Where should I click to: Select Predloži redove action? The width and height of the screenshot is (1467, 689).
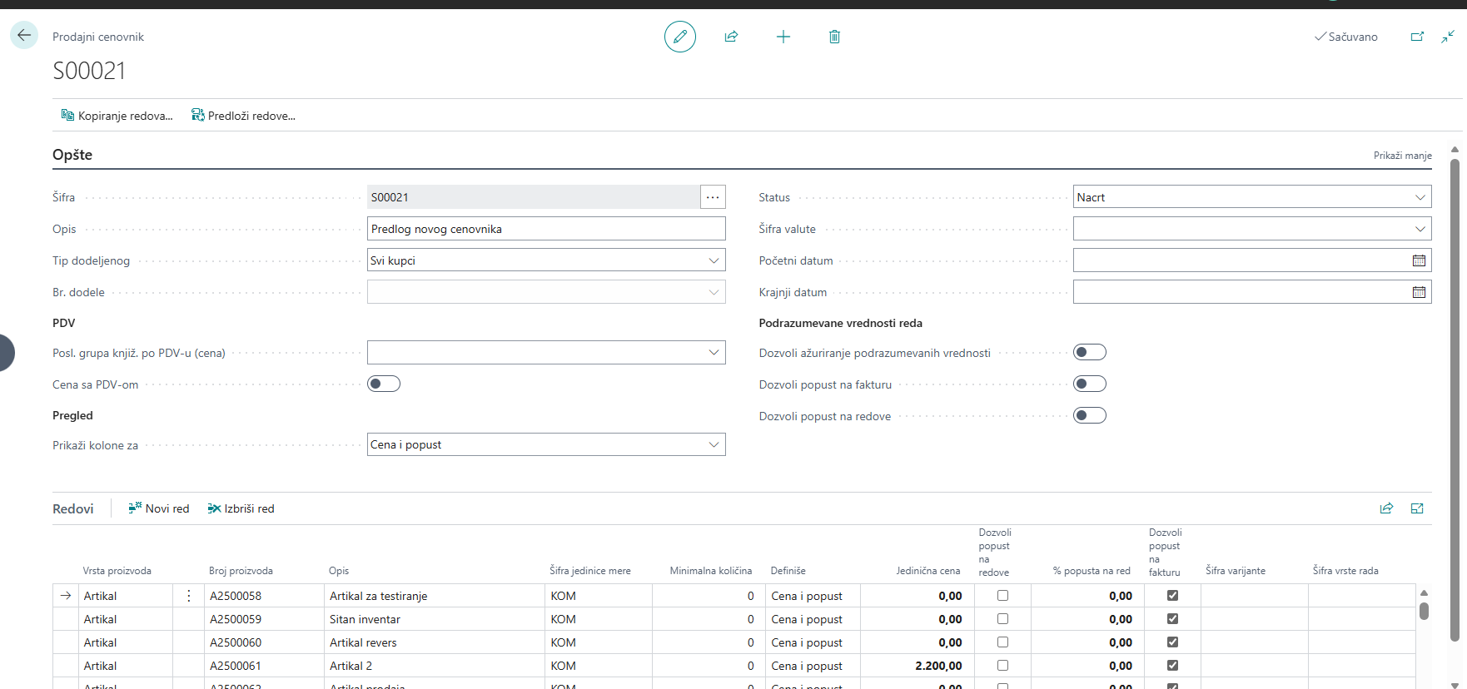[x=244, y=116]
